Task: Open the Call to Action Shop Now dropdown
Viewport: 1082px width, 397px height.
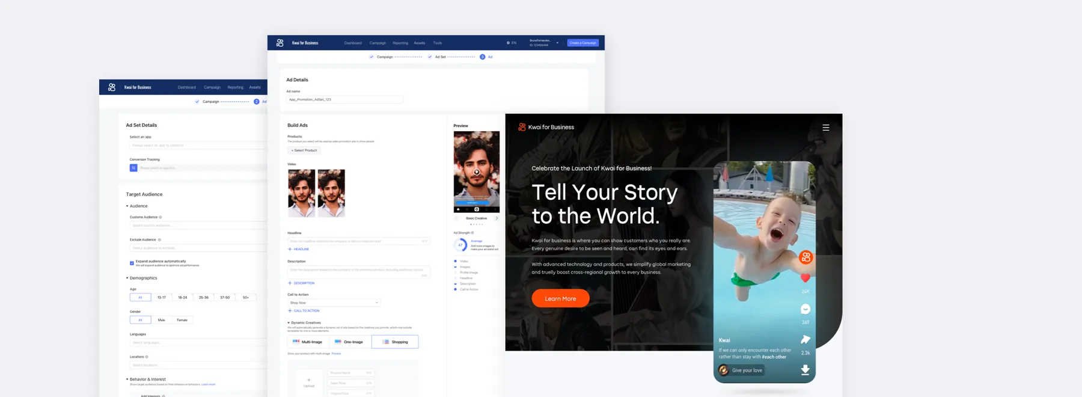Action: pyautogui.click(x=334, y=303)
